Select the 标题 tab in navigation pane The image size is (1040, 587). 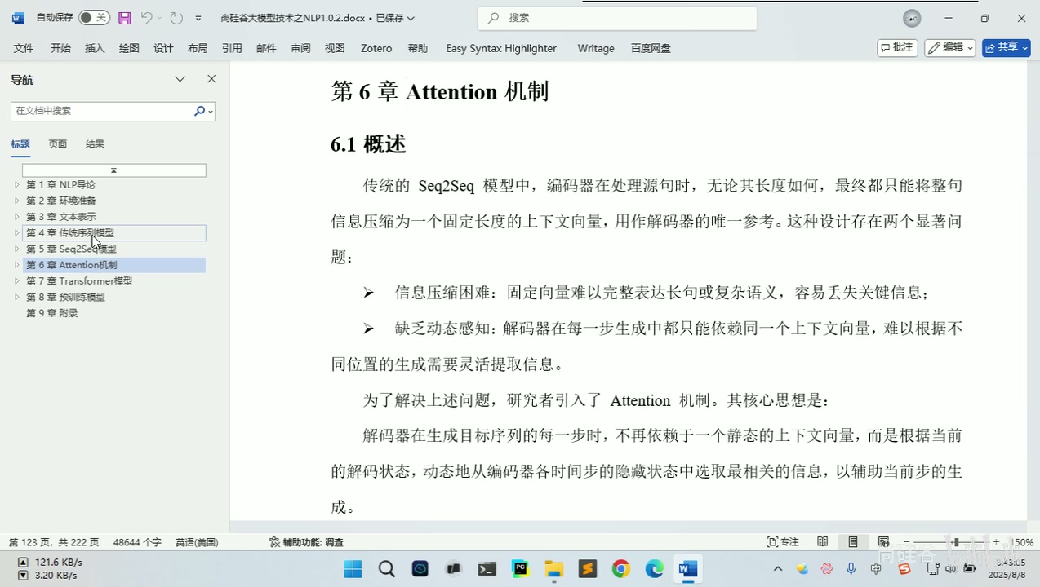tap(20, 144)
